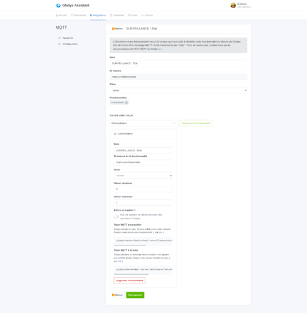Focus the device Nom field
The image size is (307, 313).
[x=179, y=63]
